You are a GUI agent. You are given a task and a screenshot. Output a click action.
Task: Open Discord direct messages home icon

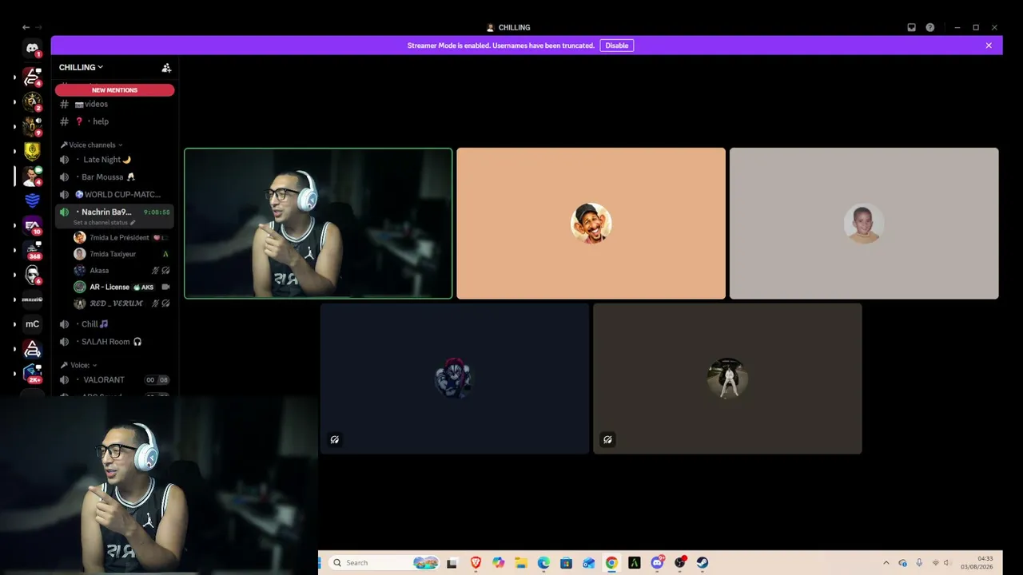[32, 49]
